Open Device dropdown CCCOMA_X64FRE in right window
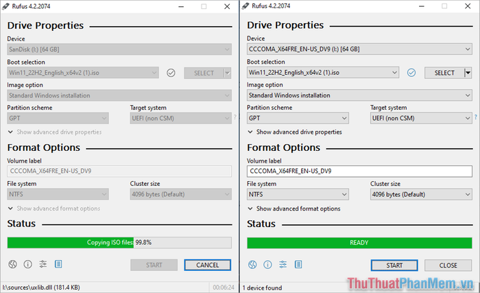The width and height of the screenshot is (480, 293). 359,49
